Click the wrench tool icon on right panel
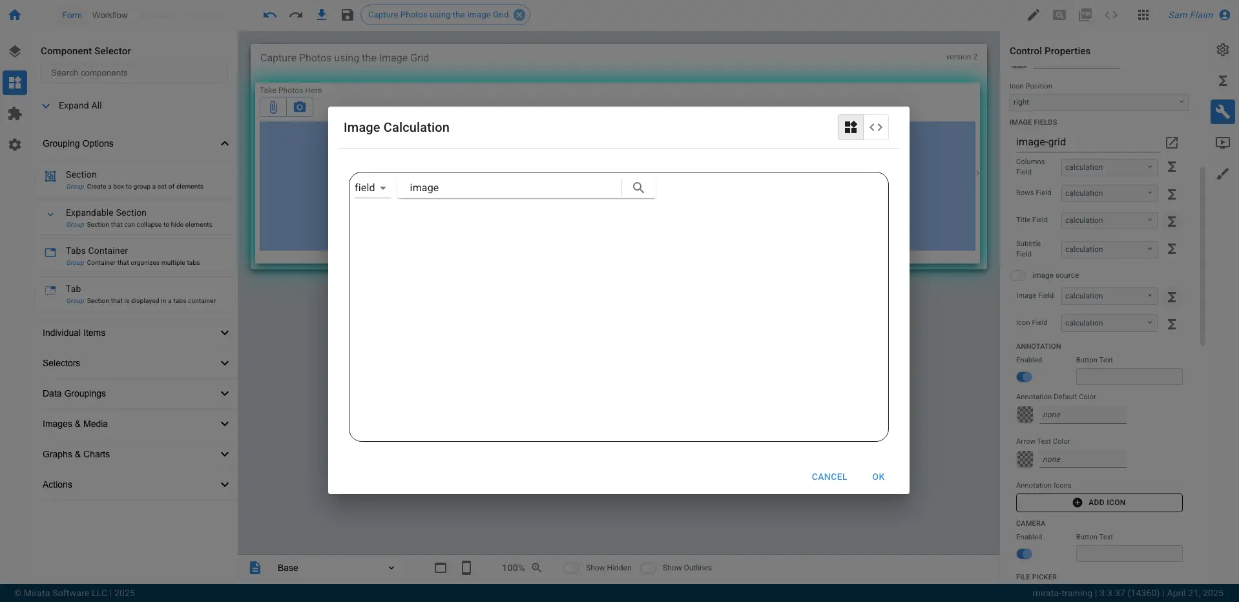Viewport: 1239px width, 602px height. tap(1222, 112)
